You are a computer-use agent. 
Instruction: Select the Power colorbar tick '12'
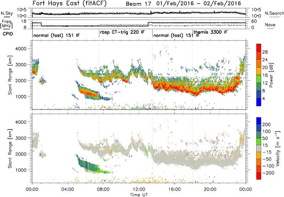coord(265,83)
